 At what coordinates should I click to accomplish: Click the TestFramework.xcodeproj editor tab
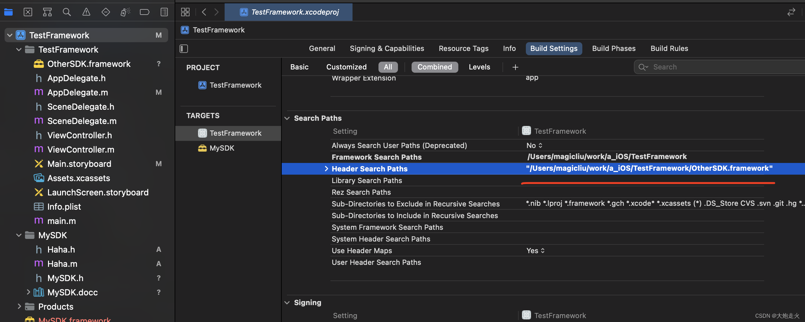pyautogui.click(x=289, y=12)
